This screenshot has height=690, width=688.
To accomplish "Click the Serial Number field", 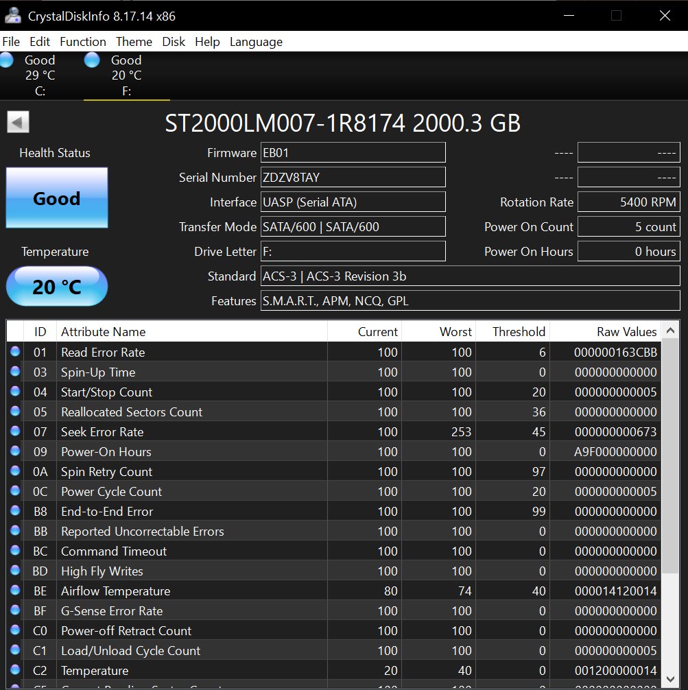I will (x=353, y=178).
